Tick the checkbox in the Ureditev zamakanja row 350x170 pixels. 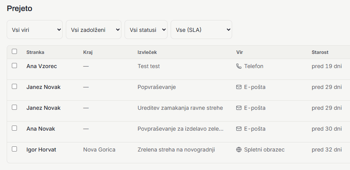pyautogui.click(x=14, y=107)
